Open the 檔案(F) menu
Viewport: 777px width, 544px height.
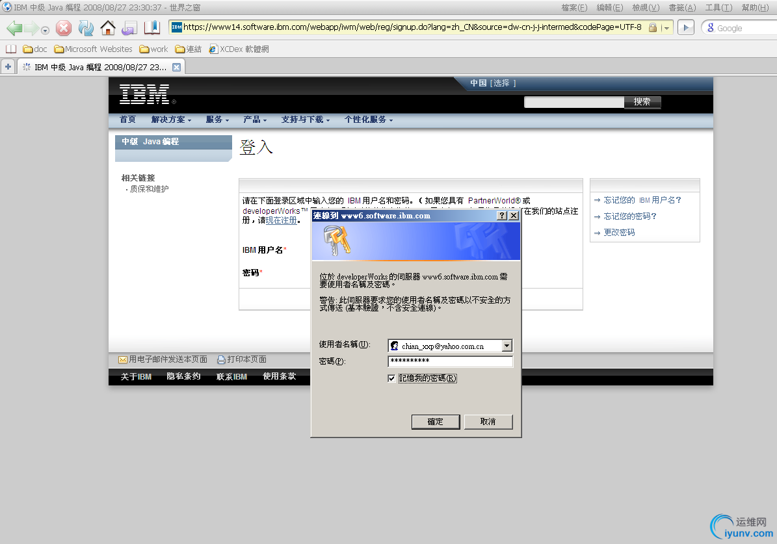(574, 7)
